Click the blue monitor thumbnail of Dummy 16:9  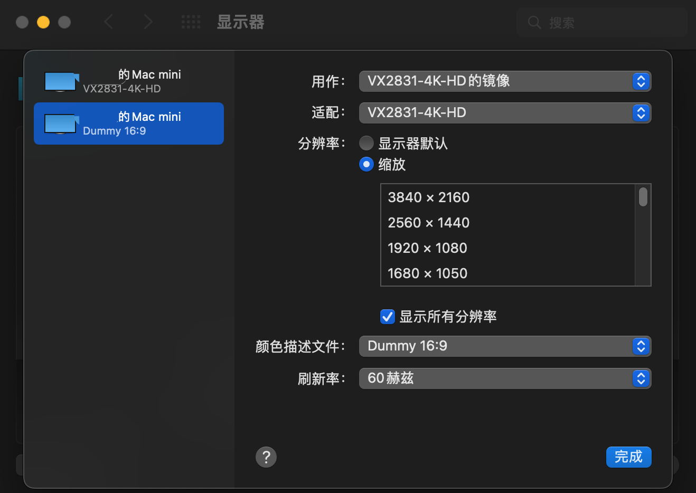pos(61,124)
